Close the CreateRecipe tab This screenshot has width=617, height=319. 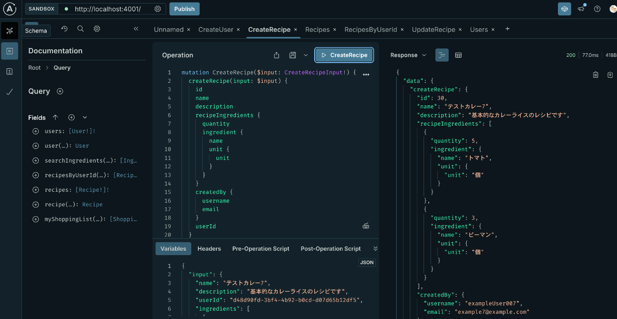296,30
